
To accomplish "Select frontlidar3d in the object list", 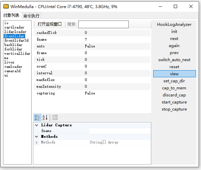I will click(x=17, y=41).
